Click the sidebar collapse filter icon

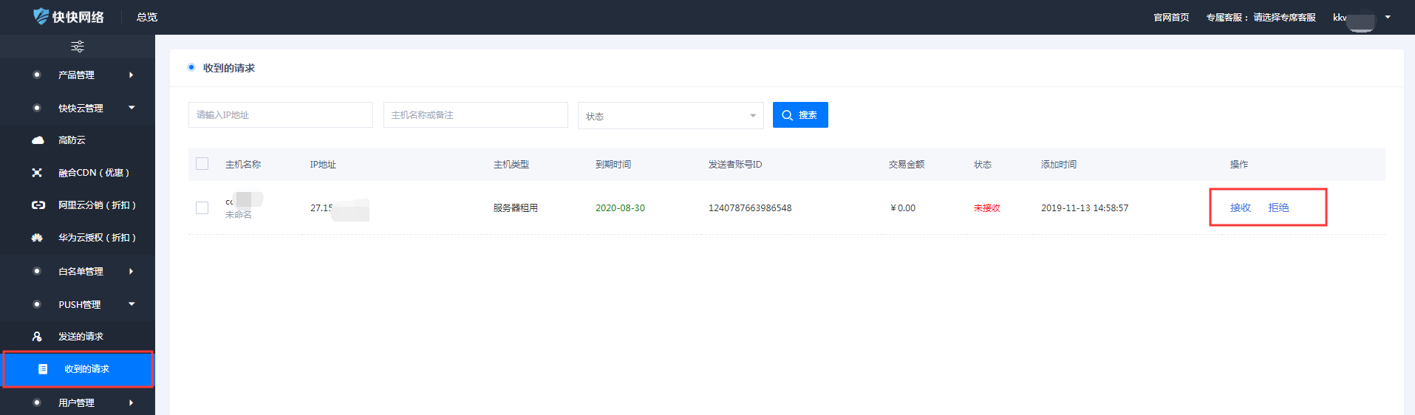(x=78, y=47)
